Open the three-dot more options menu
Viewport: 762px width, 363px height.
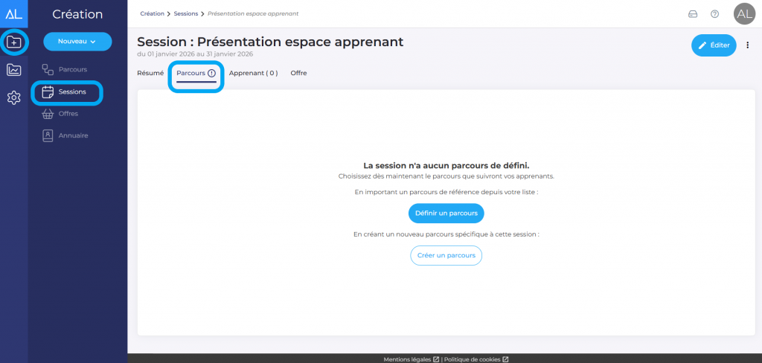[x=747, y=45]
